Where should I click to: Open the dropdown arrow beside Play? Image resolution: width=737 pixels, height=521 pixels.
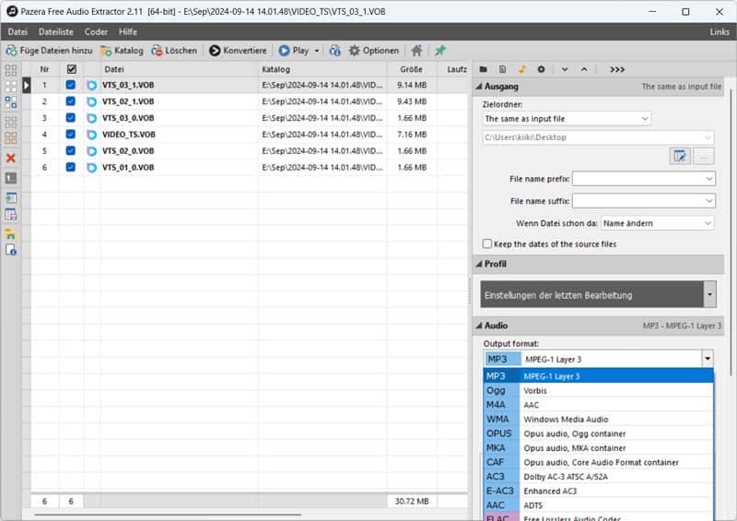click(317, 51)
